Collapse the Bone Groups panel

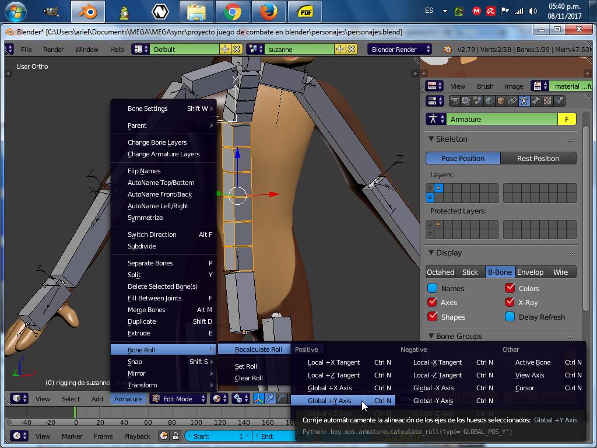431,335
